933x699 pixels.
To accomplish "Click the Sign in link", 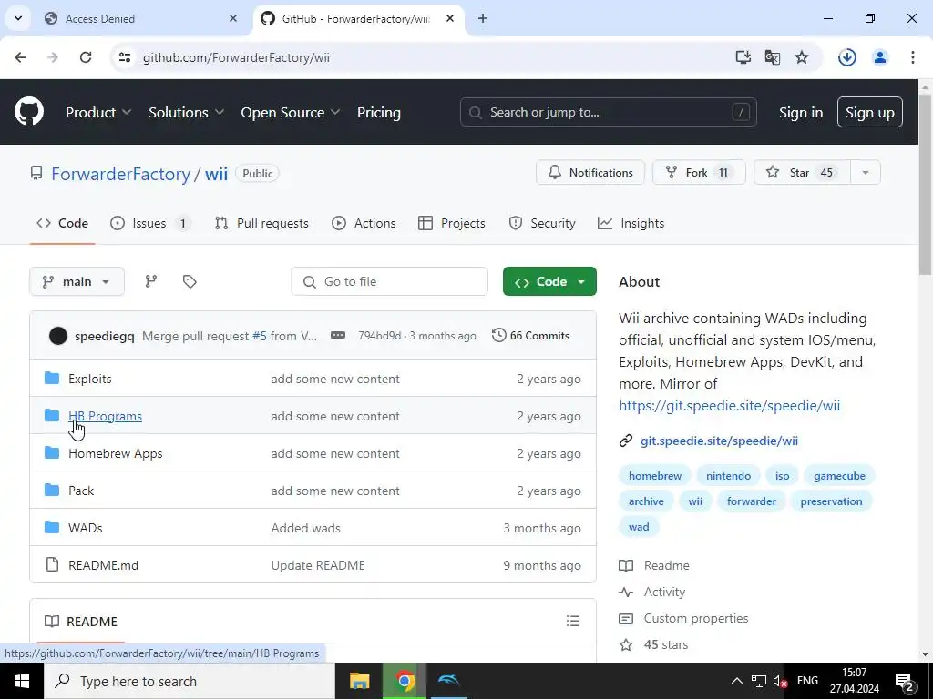I will (x=800, y=112).
